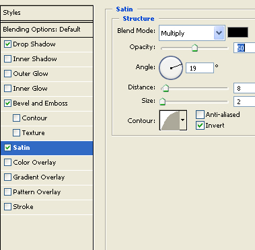Click the Distance value field showing 8
Screen dimensions: 255x250
pos(244,88)
